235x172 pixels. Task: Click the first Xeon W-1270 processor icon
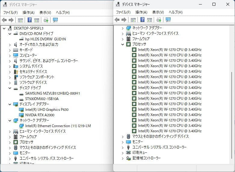pos(134,50)
